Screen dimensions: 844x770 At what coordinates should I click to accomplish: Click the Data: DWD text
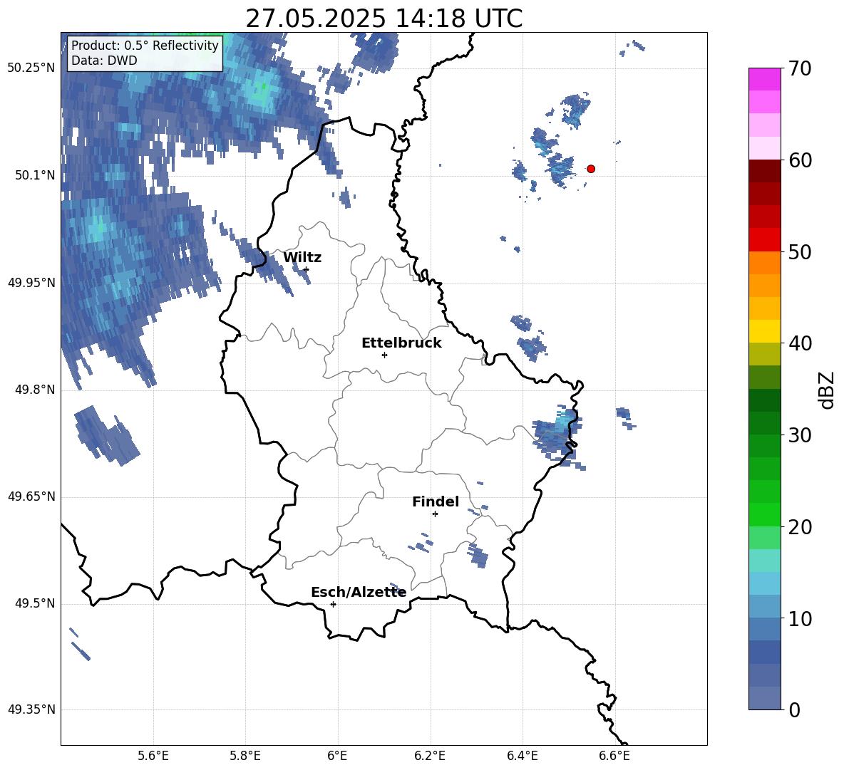104,61
